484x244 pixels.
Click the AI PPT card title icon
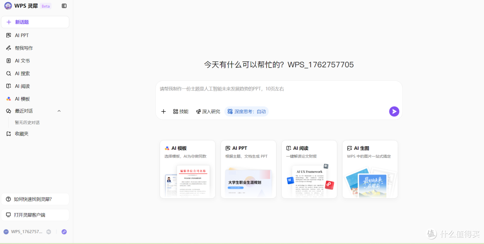pos(228,148)
